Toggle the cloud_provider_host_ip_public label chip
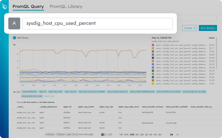 click(194, 92)
